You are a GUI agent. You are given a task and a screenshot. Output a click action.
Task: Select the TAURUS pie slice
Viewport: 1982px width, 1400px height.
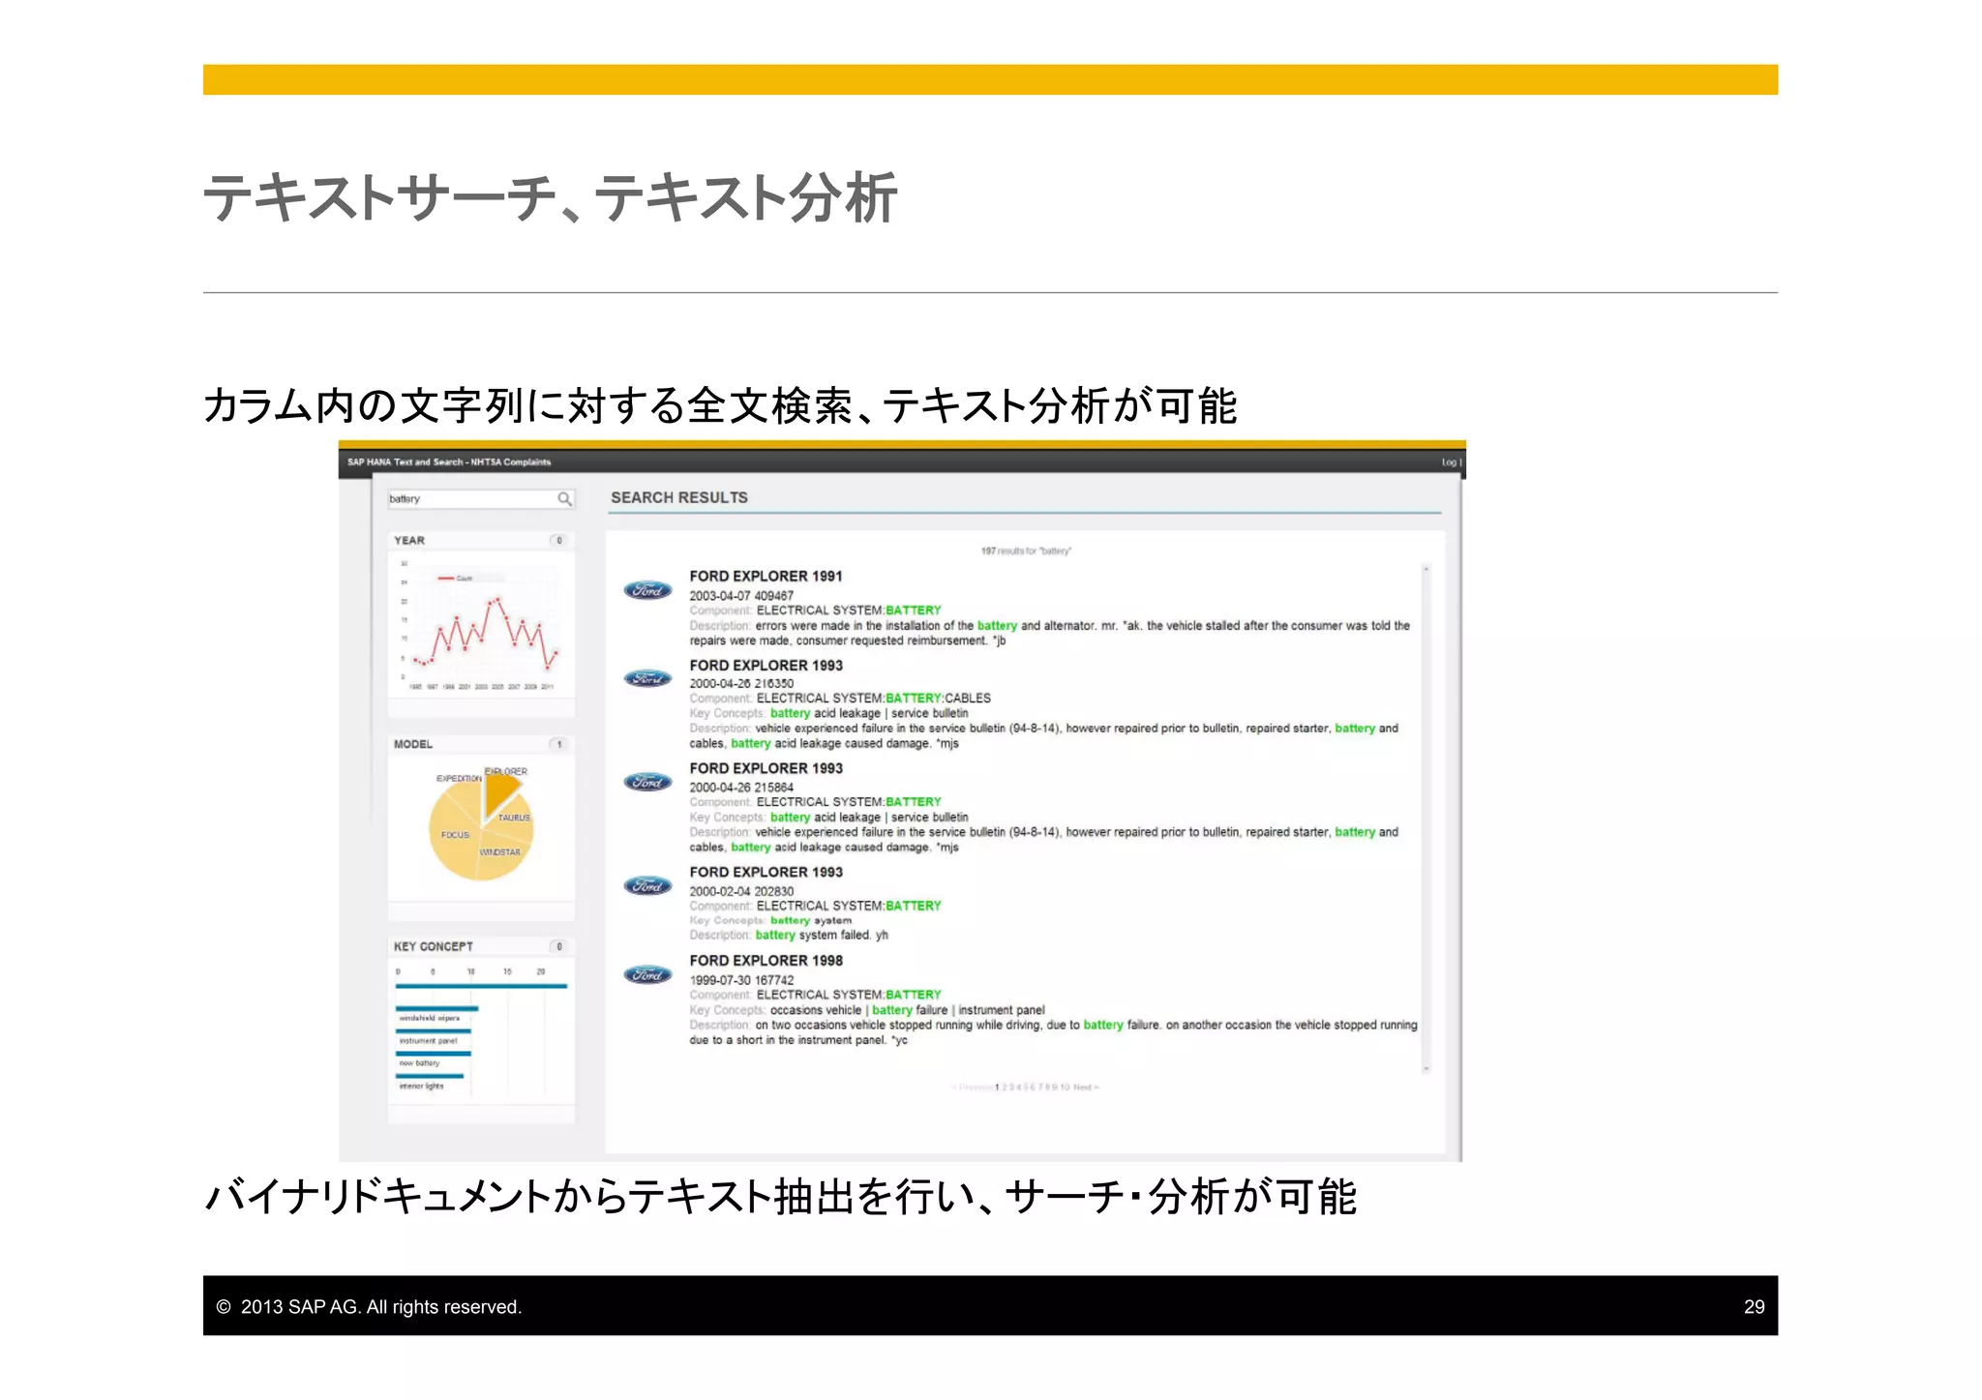[511, 819]
